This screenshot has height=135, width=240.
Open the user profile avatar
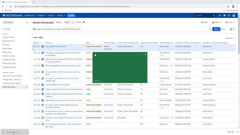[234, 15]
